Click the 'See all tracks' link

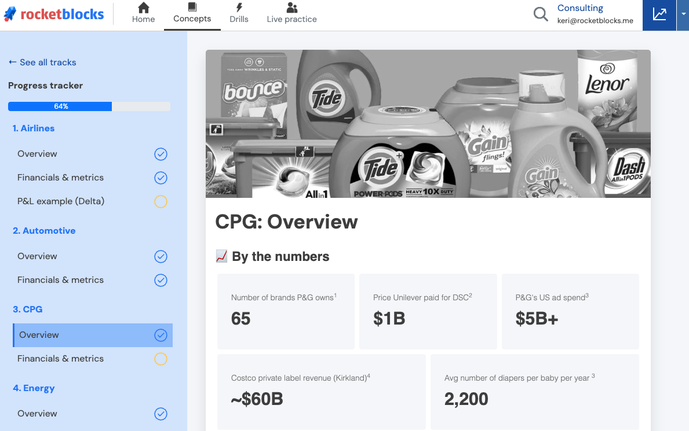42,62
